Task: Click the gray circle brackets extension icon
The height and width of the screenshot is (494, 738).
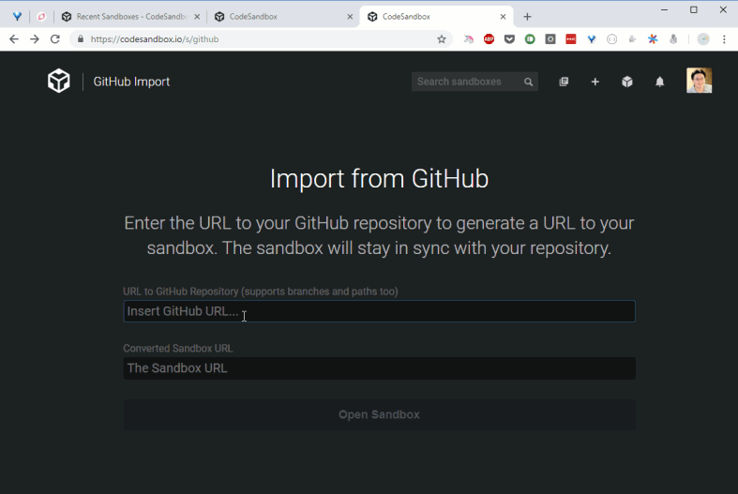Action: (611, 39)
